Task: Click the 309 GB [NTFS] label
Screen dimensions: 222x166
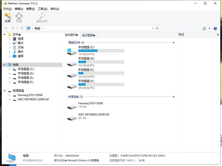Action: 86,88
